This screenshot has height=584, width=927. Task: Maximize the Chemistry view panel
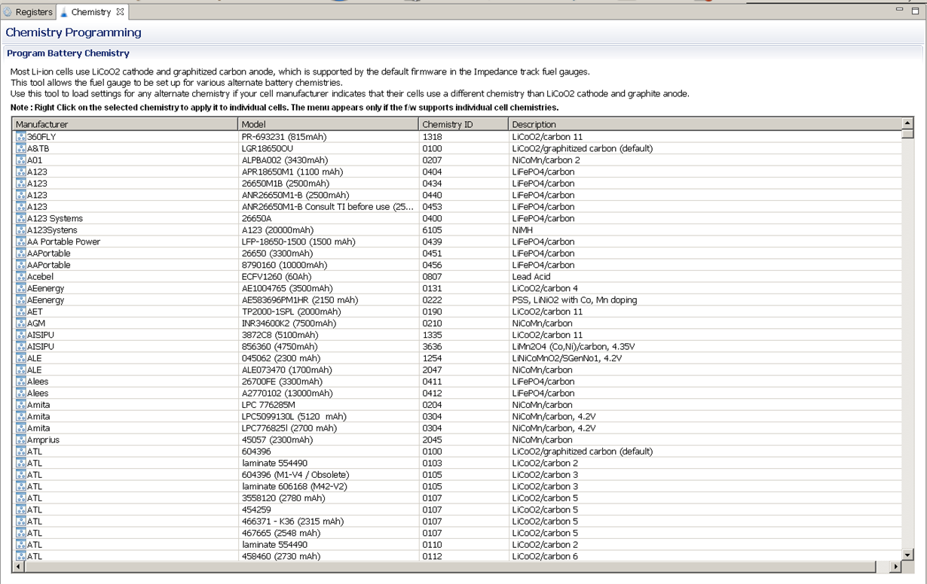tap(915, 11)
